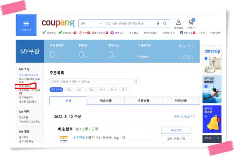Open the 장바구니 cart icon

192,24
